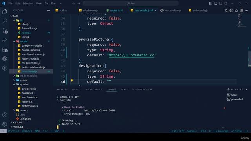Image resolution: width=251 pixels, height=141 pixels.
Task: Switch to the PROBLEMS panel tab
Action: (x=62, y=89)
